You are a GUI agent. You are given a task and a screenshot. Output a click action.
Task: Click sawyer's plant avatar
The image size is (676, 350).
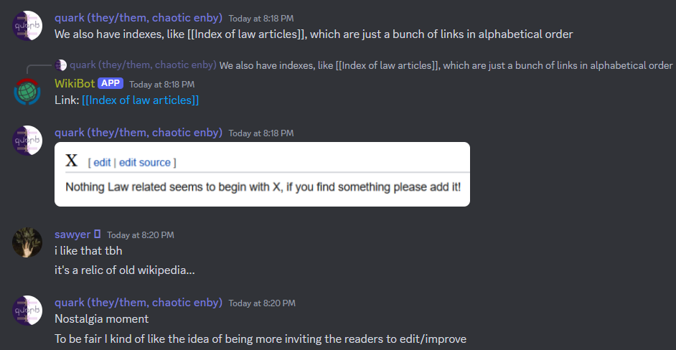tap(27, 242)
